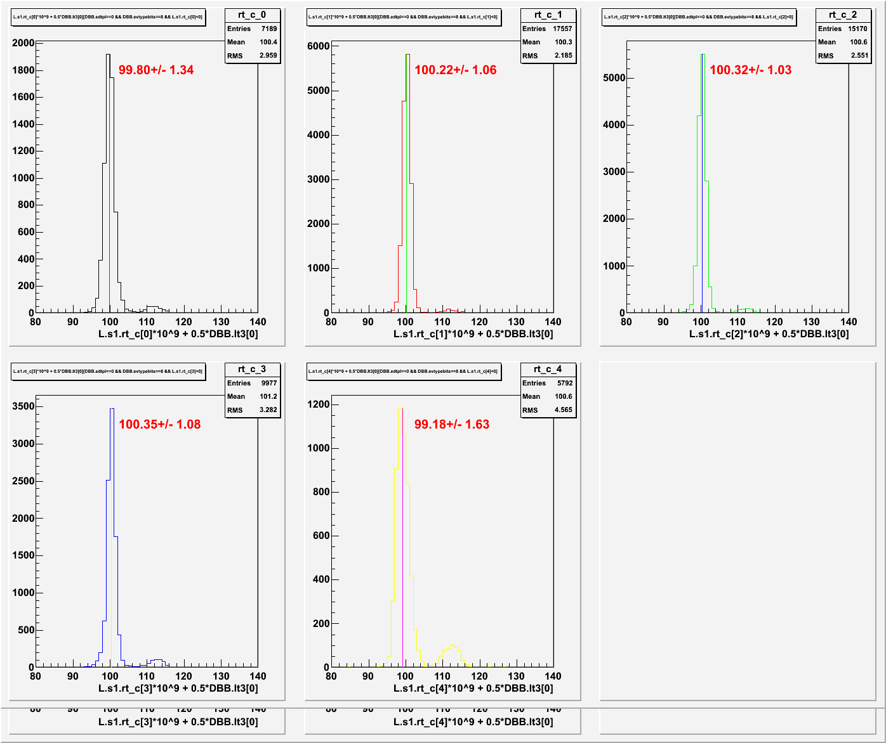This screenshot has height=743, width=886.
Task: Select the red label 99.80+/- 1.34
Action: pos(156,70)
